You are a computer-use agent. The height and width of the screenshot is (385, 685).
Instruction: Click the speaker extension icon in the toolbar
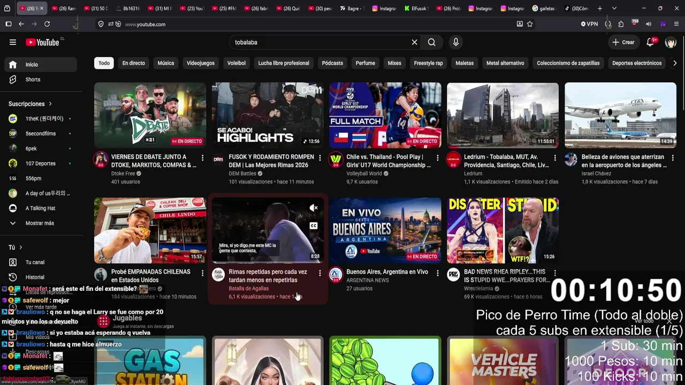click(x=649, y=24)
